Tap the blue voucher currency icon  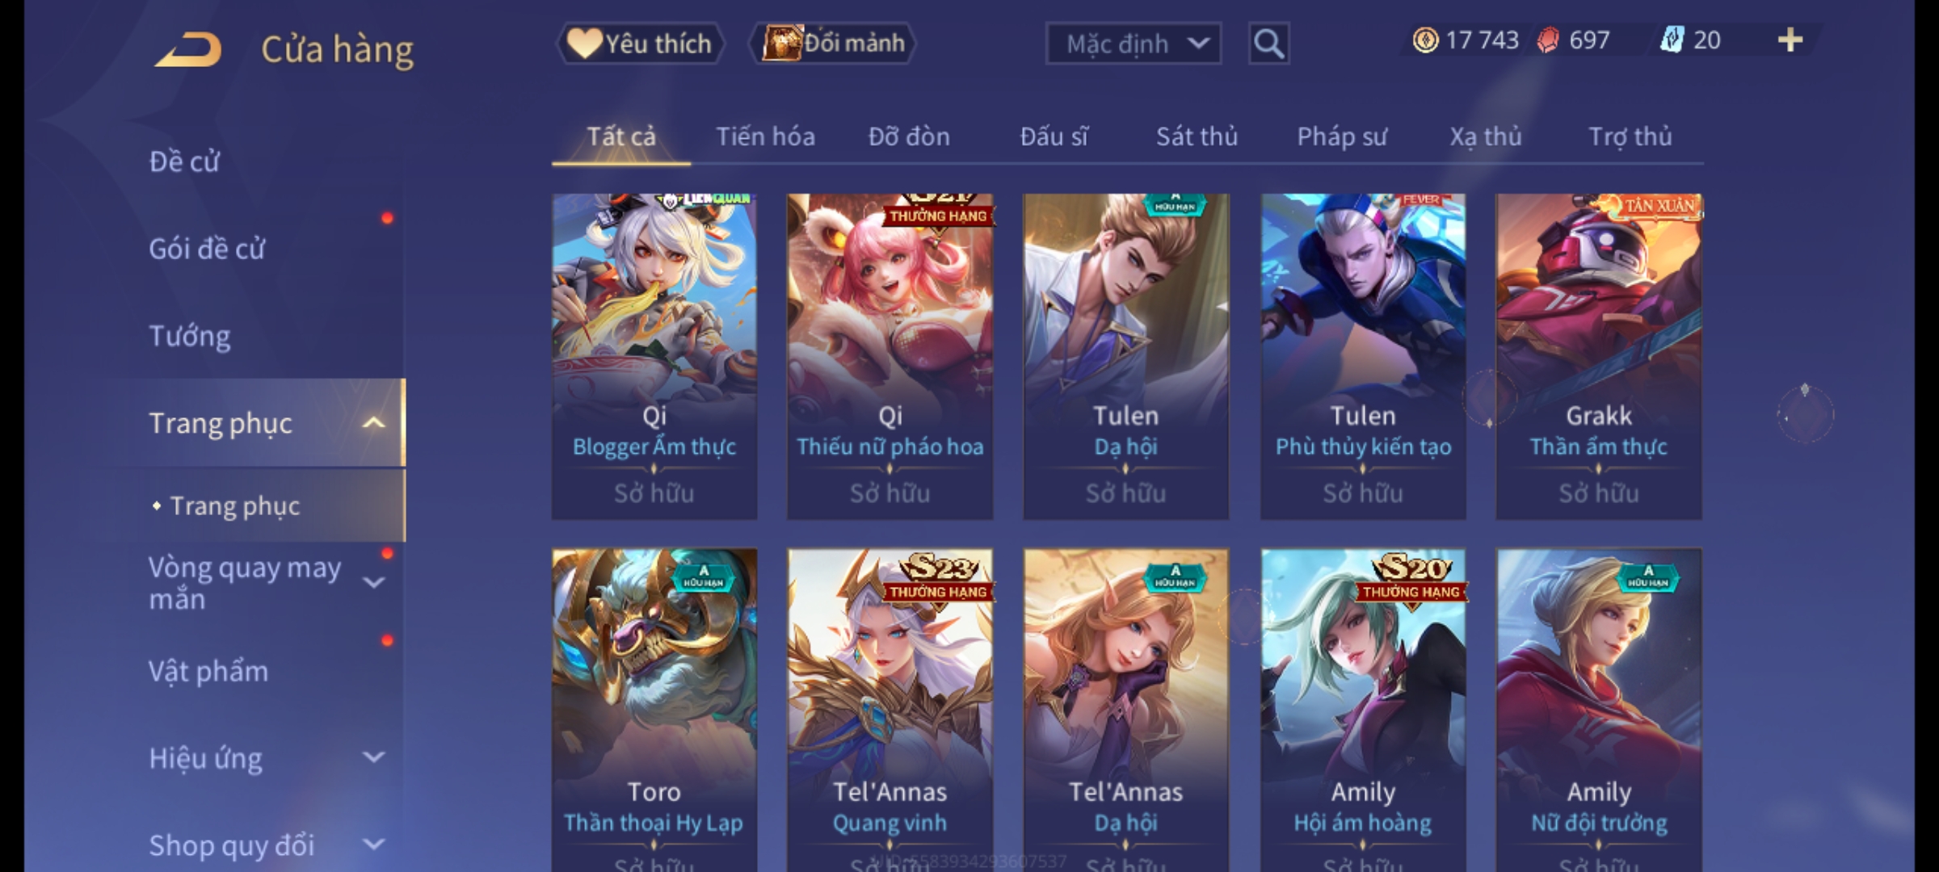[x=1672, y=40]
